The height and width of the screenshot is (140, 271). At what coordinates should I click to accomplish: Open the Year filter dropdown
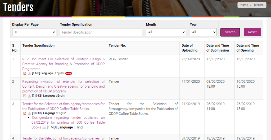coord(203,32)
